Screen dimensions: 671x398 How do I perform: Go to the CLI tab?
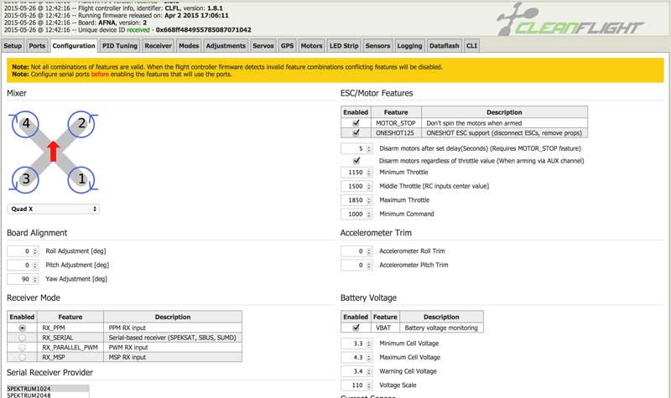471,45
